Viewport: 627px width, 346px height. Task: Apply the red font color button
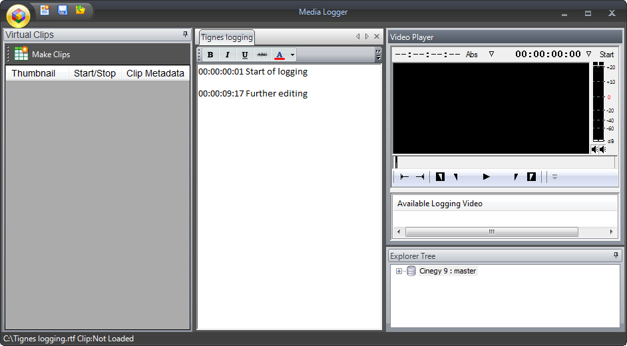pyautogui.click(x=280, y=55)
